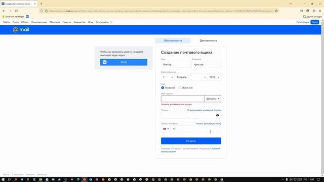Show hidden tray icons chevron
This screenshot has height=182, width=324.
point(282,179)
